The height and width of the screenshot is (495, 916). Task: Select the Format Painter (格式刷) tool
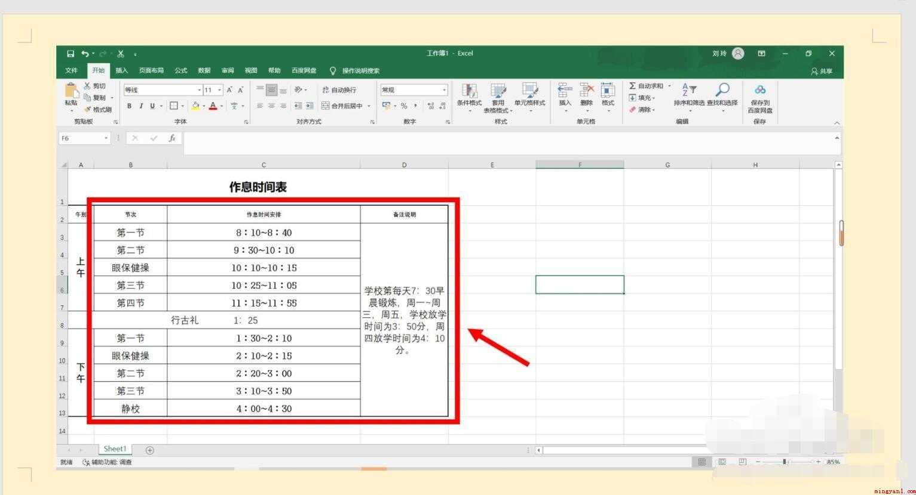tap(97, 110)
